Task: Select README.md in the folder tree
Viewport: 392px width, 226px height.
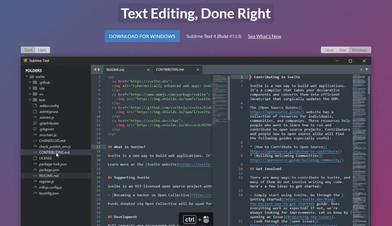Action: (x=49, y=176)
